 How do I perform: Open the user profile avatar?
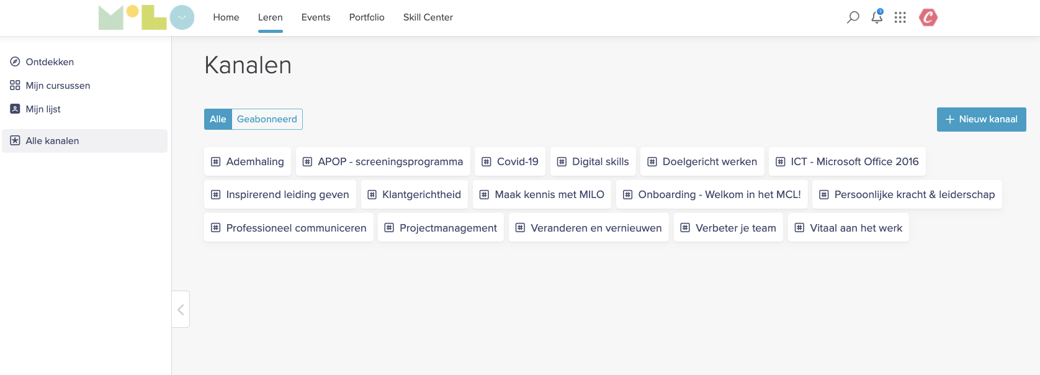tap(928, 17)
